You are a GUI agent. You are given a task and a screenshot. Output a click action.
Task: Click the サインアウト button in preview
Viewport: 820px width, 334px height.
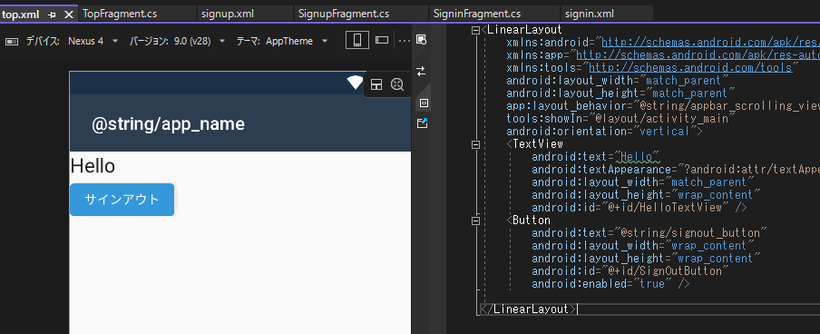tap(122, 200)
